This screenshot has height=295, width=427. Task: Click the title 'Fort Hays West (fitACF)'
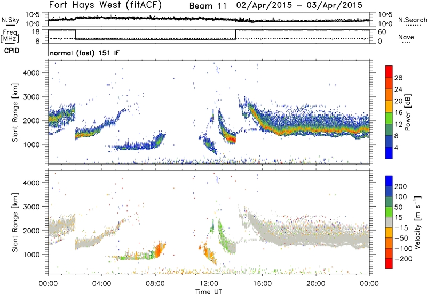(105, 5)
